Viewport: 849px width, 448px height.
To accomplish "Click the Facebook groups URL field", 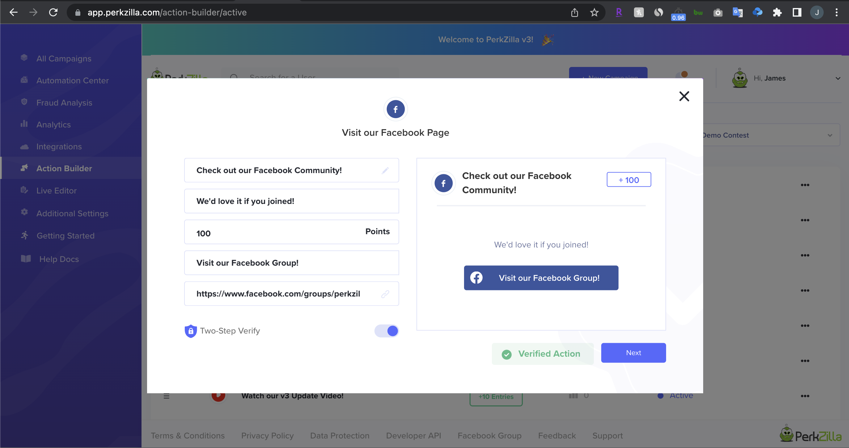I will click(x=291, y=294).
